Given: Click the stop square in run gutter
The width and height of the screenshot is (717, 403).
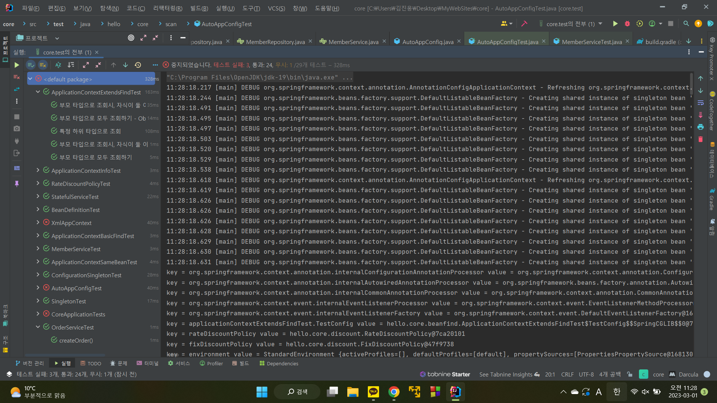Looking at the screenshot, I should pos(16,117).
